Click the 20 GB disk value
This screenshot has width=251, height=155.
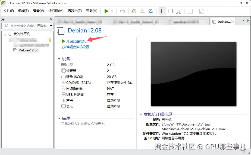pyautogui.click(x=112, y=77)
